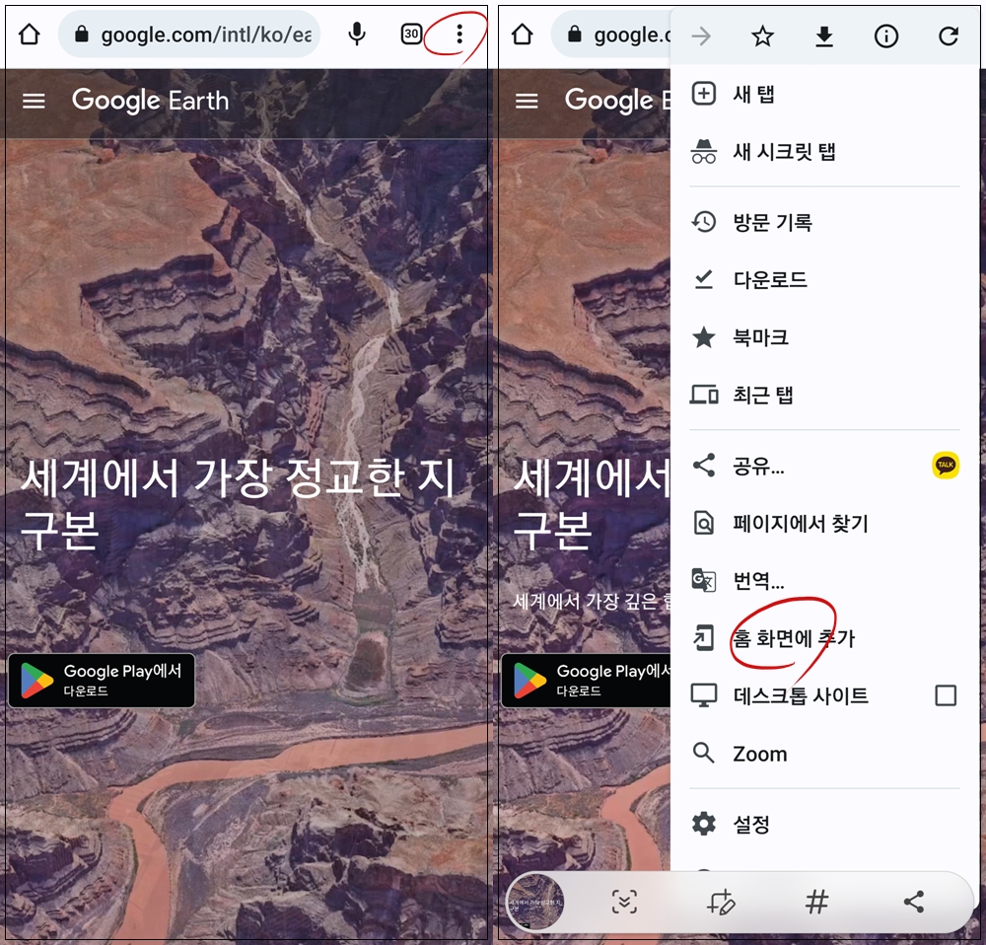Tap the home icon in left screenshot
This screenshot has height=945, width=986.
pyautogui.click(x=30, y=34)
